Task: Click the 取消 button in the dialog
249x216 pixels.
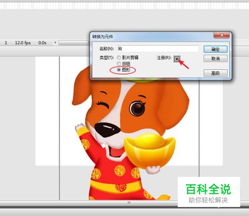Action: click(215, 59)
